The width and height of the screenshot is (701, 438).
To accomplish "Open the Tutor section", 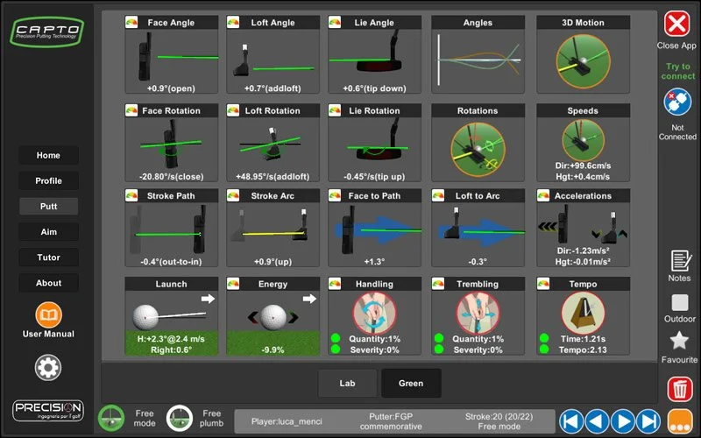I will coord(48,257).
